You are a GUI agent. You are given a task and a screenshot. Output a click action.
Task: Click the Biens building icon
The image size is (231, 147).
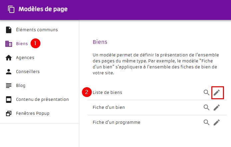pos(9,44)
